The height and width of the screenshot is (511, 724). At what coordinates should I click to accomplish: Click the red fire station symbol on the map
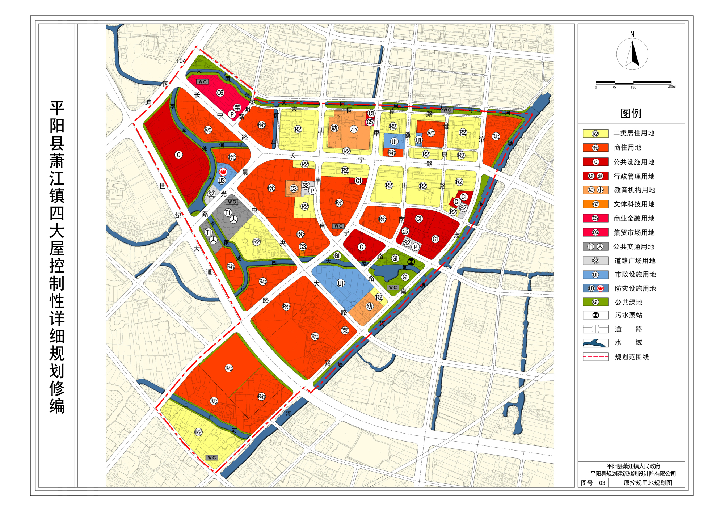coord(223,172)
